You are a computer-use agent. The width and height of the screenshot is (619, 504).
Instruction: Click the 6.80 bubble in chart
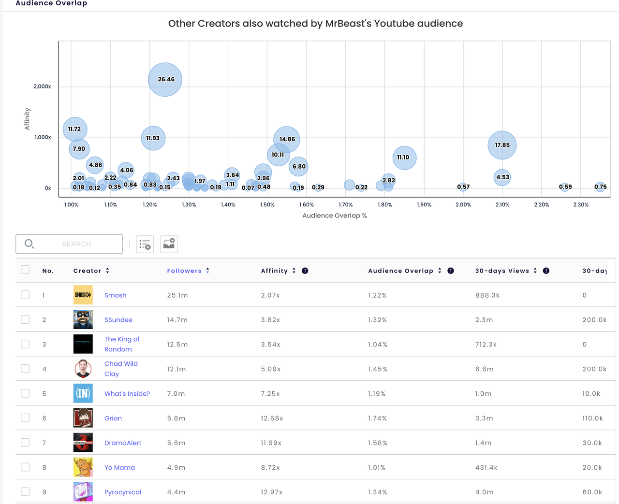(x=299, y=167)
